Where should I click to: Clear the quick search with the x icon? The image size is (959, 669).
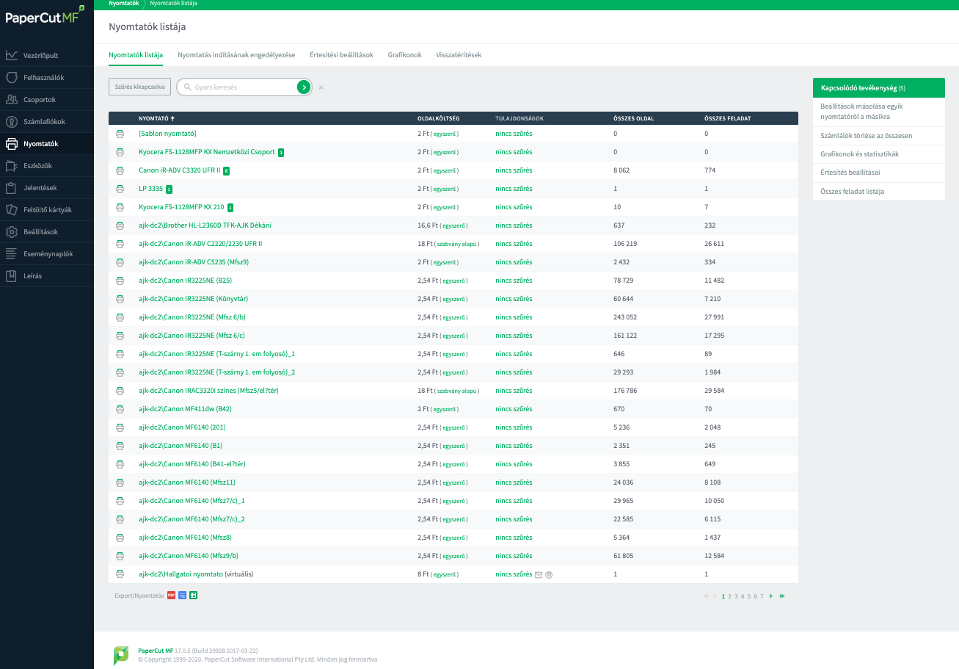pyautogui.click(x=321, y=87)
